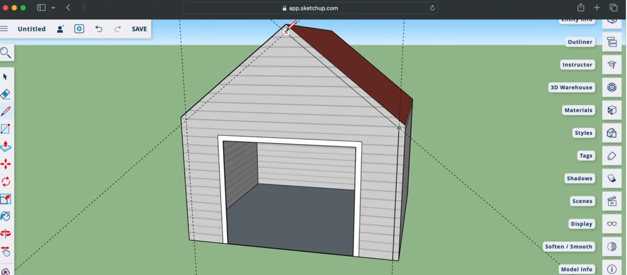Reload the page in Safari
627x275 pixels.
[x=432, y=8]
